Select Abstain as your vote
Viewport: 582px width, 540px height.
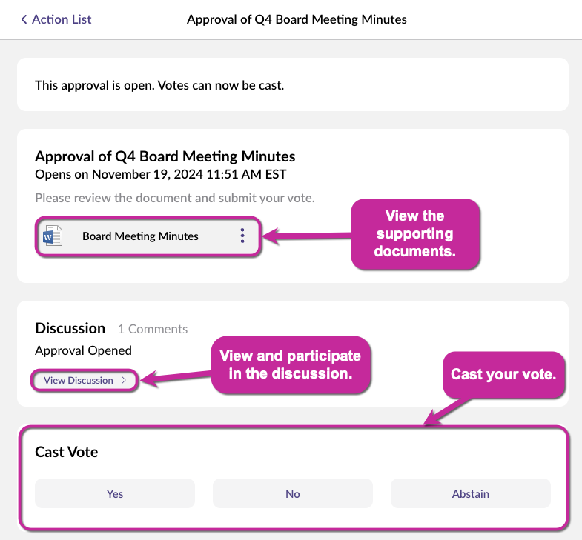tap(471, 493)
